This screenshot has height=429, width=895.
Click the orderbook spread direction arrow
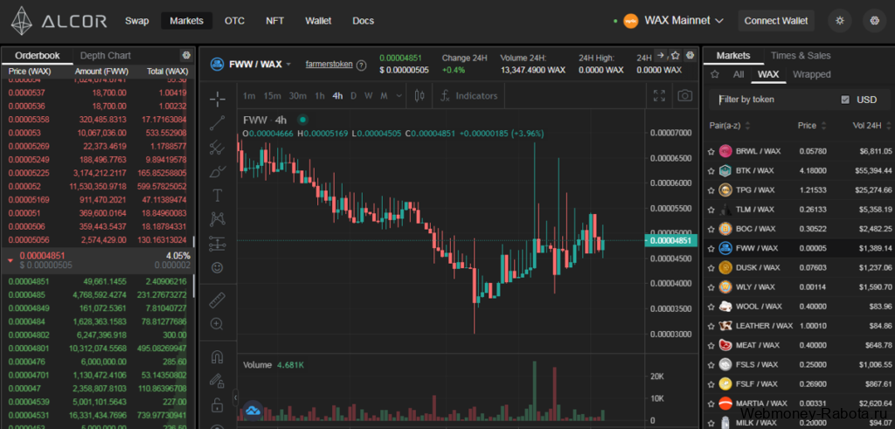coord(10,260)
